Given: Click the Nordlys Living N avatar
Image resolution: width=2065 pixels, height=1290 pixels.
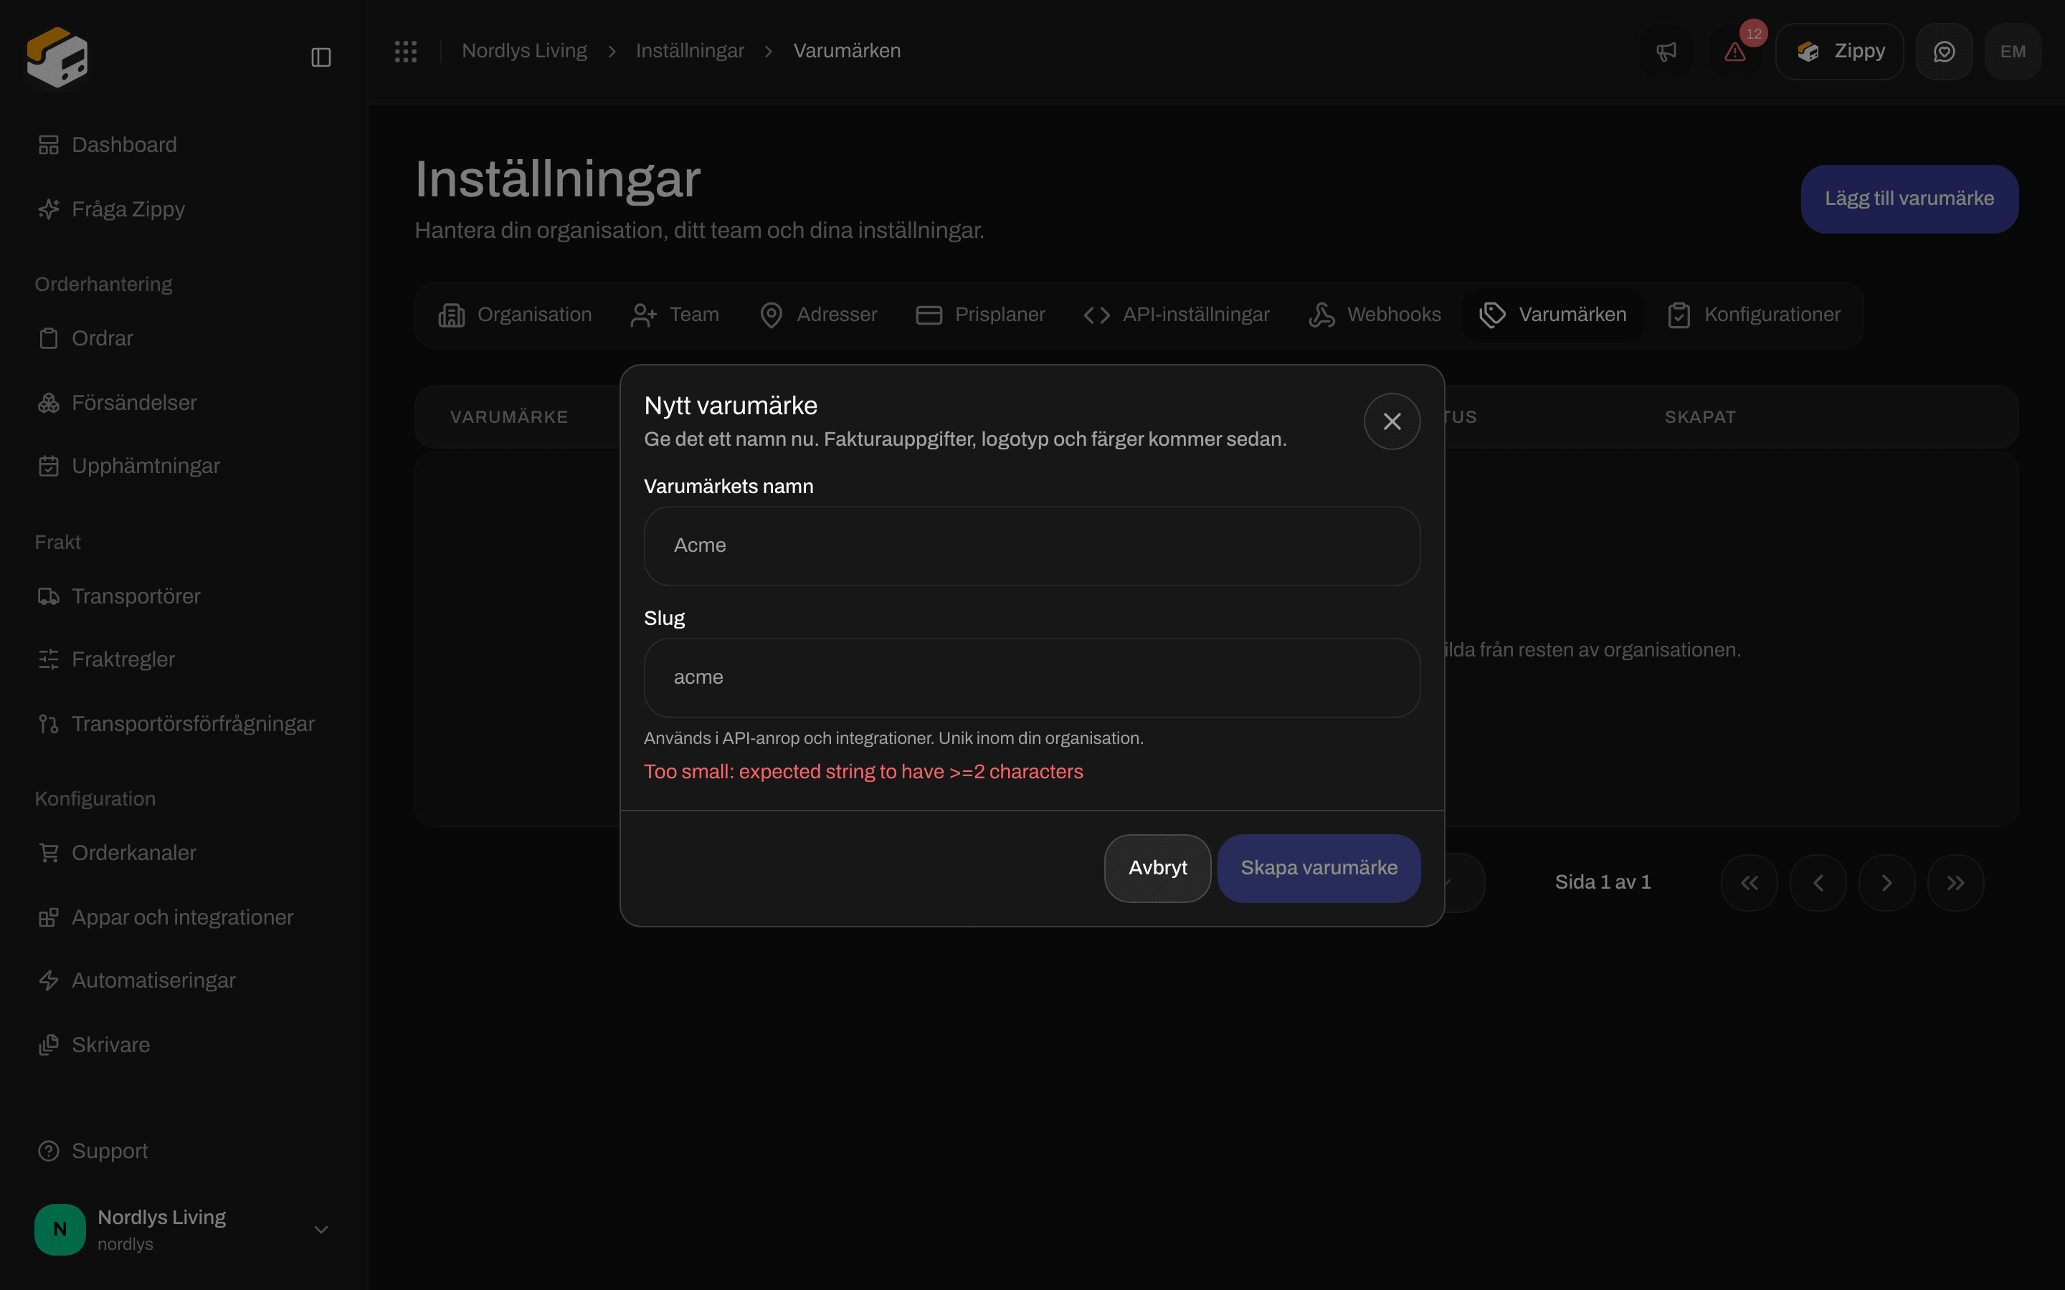Looking at the screenshot, I should pos(60,1229).
